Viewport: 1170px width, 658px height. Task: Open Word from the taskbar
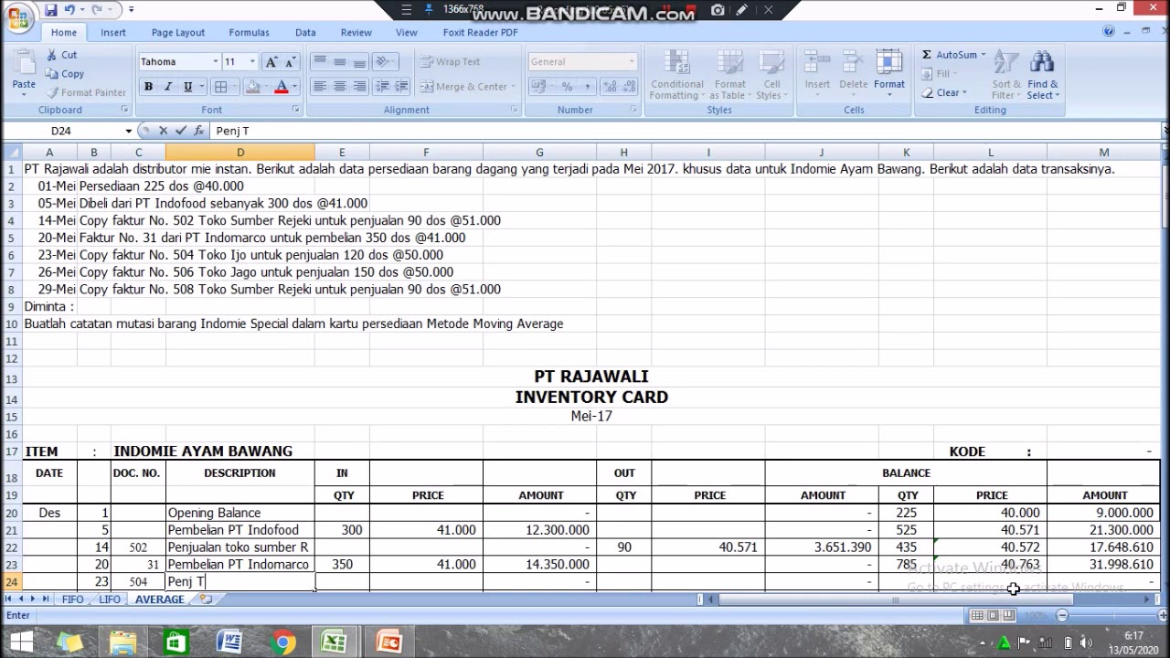[x=229, y=642]
